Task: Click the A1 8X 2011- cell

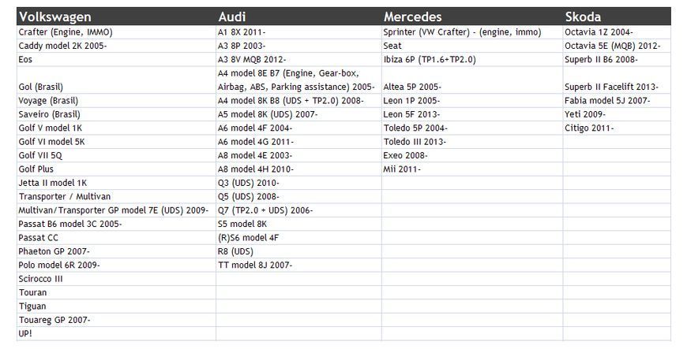Action: 298,32
